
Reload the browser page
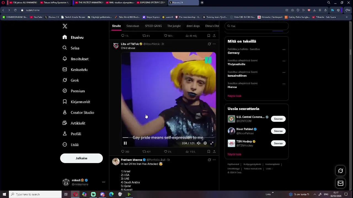click(x=15, y=10)
